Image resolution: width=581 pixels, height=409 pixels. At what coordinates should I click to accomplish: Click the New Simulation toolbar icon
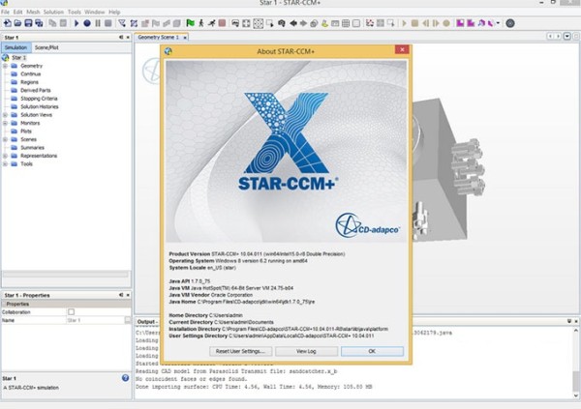point(8,23)
